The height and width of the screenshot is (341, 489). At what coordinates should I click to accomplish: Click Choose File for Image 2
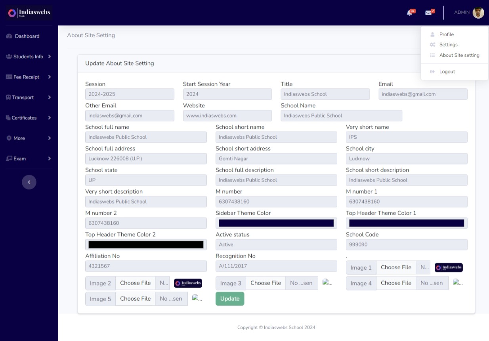(136, 283)
